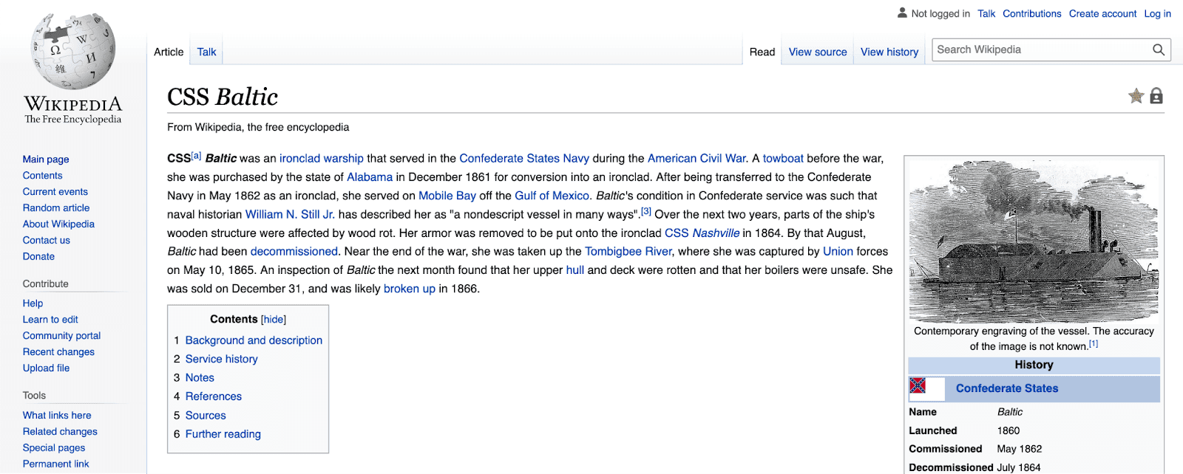Follow the broken up link
This screenshot has height=474, width=1183.
pos(410,289)
